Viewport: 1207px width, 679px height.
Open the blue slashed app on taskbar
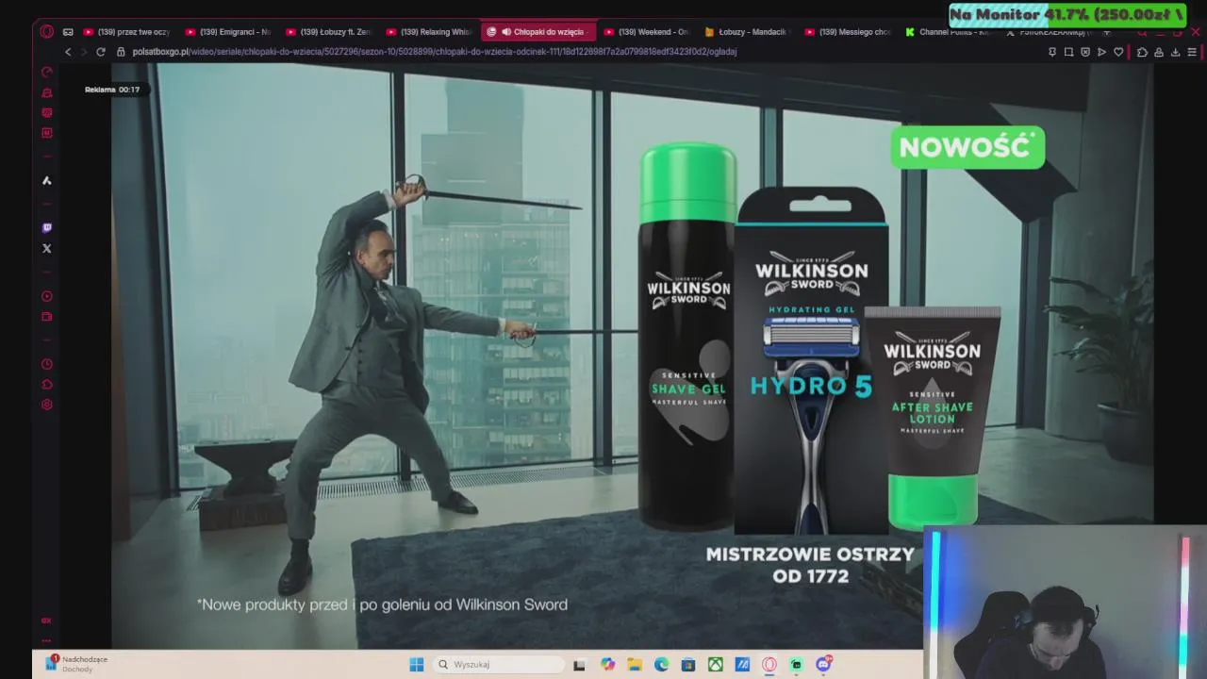(x=742, y=665)
